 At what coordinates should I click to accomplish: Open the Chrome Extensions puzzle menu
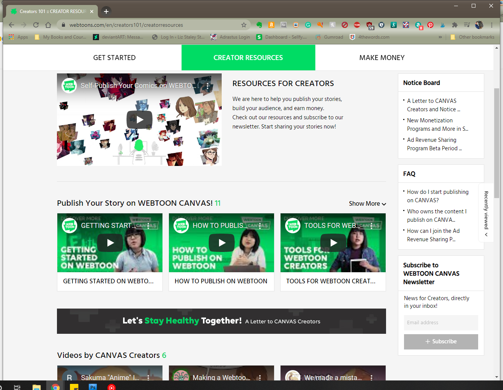[x=454, y=25]
